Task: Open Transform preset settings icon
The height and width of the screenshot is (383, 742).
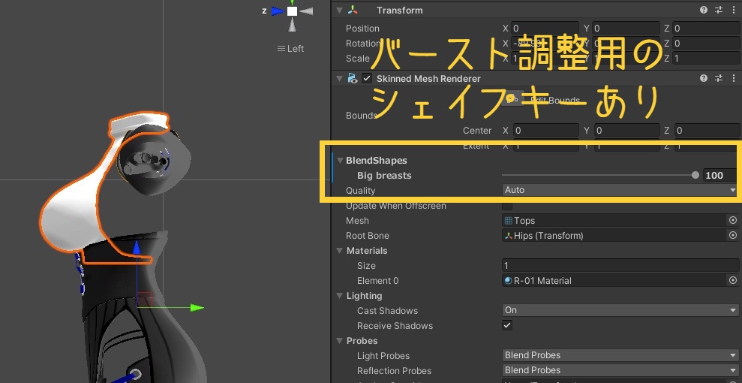Action: tap(718, 10)
